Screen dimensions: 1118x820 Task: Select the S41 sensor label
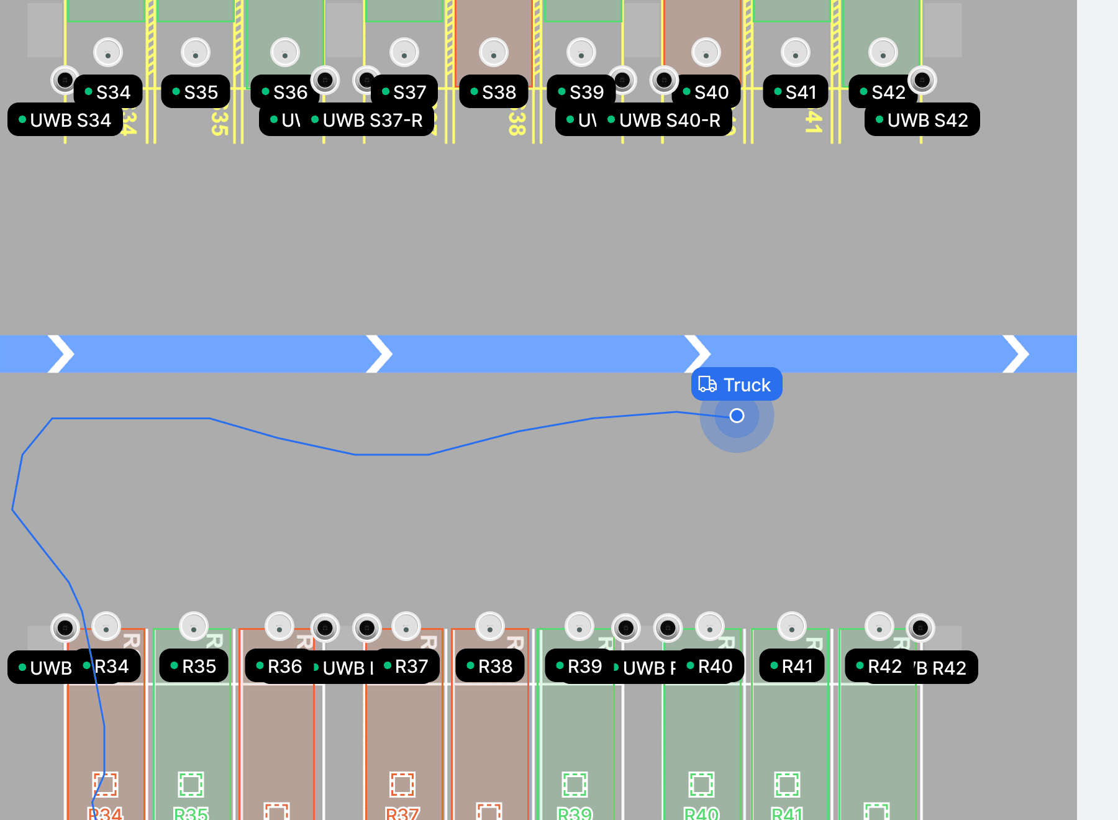(x=795, y=92)
